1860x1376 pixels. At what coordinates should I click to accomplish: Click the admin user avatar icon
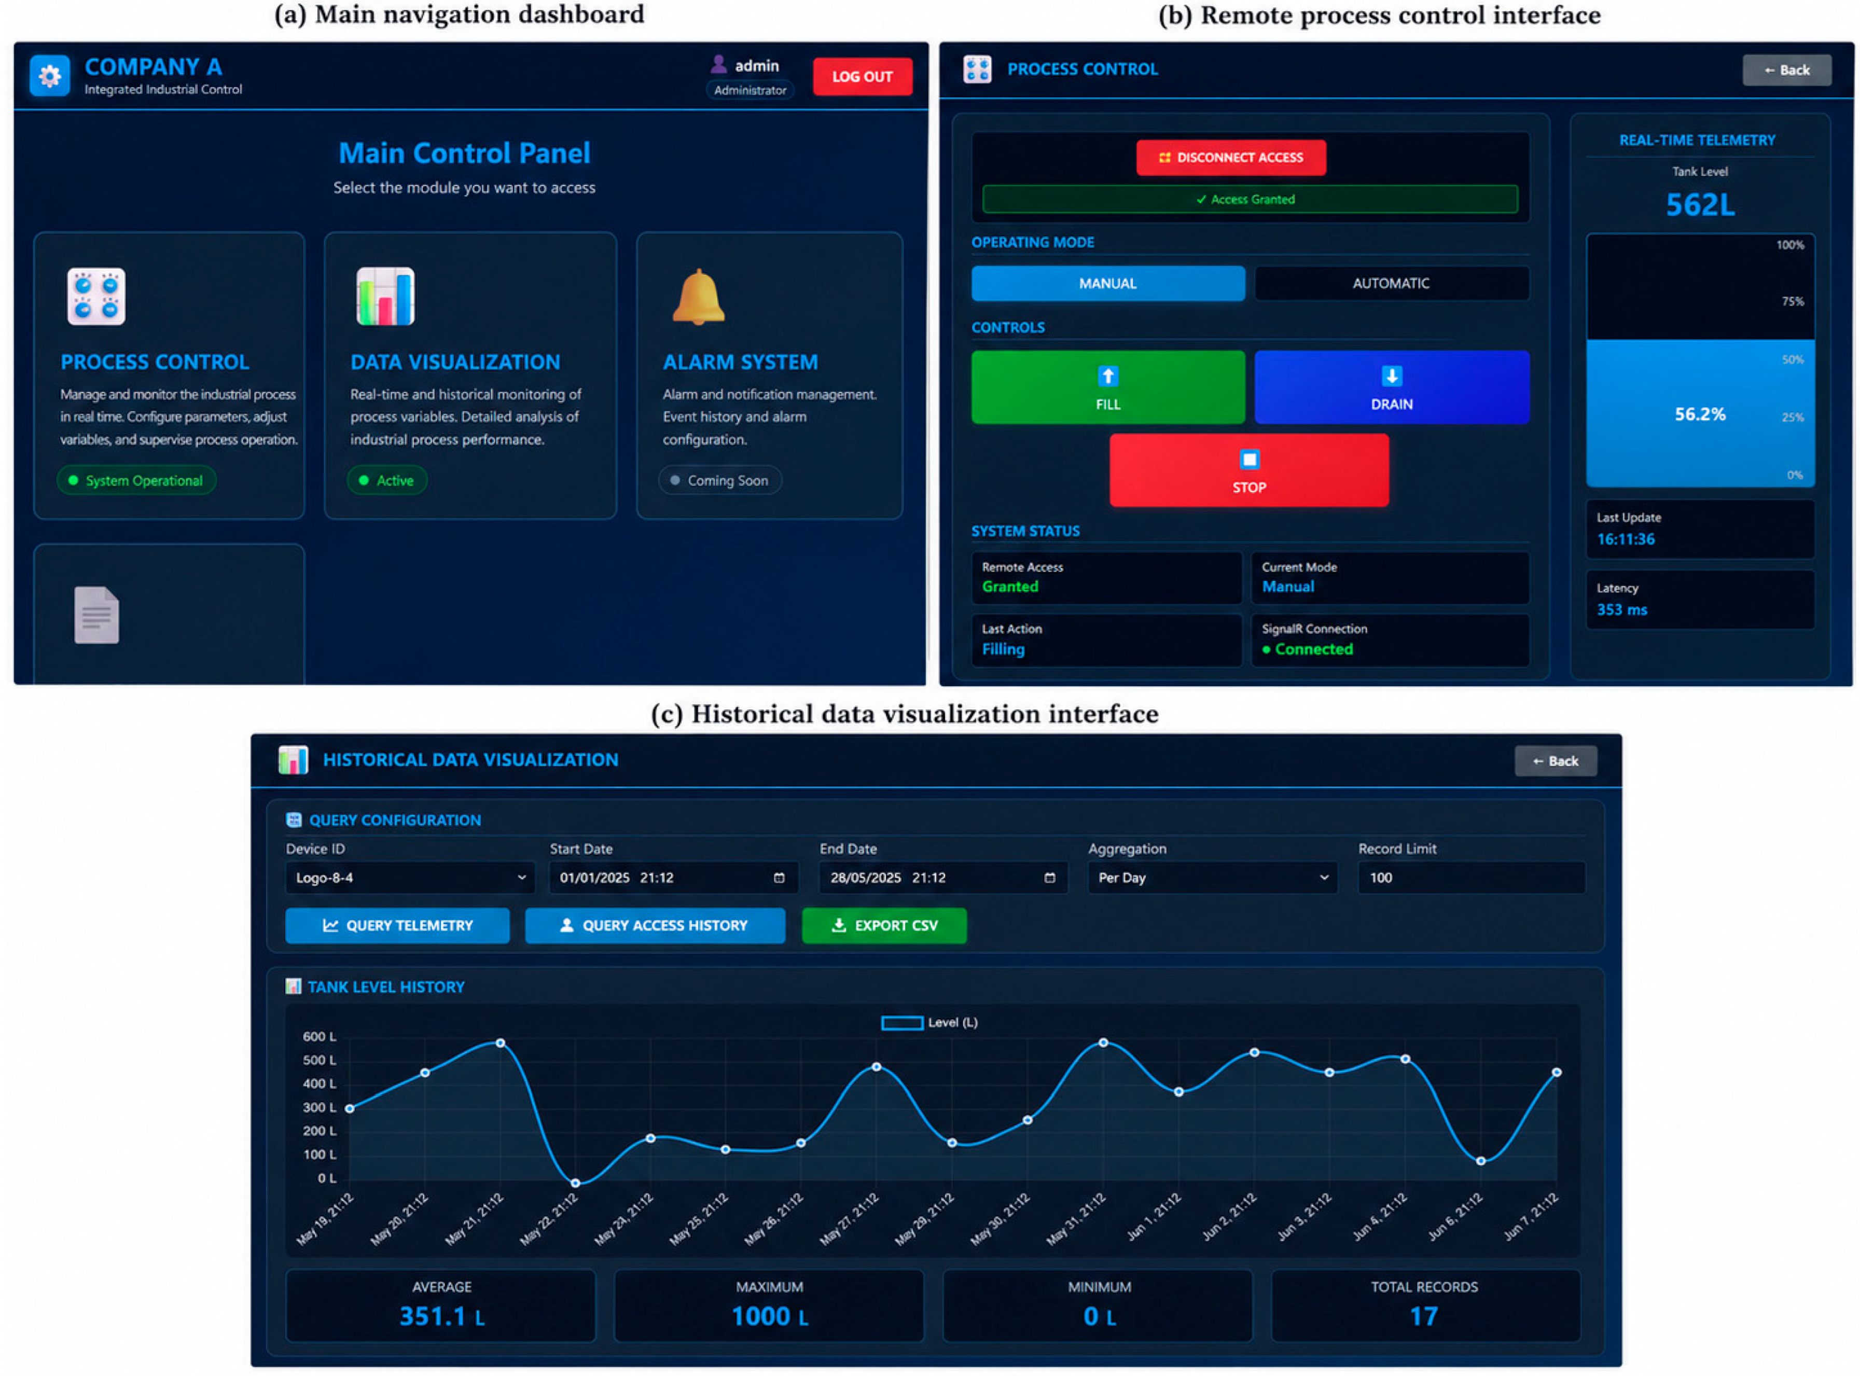(718, 64)
